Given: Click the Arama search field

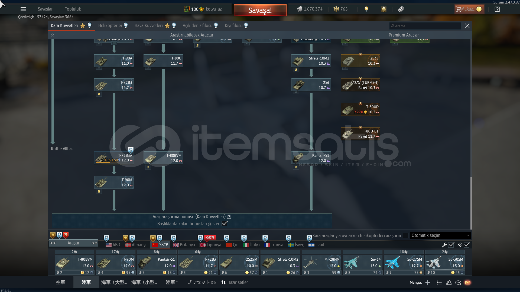Looking at the screenshot, I should (x=425, y=26).
